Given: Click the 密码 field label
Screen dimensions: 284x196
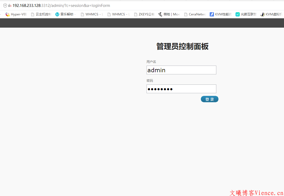Looking at the screenshot, I should coord(150,81).
